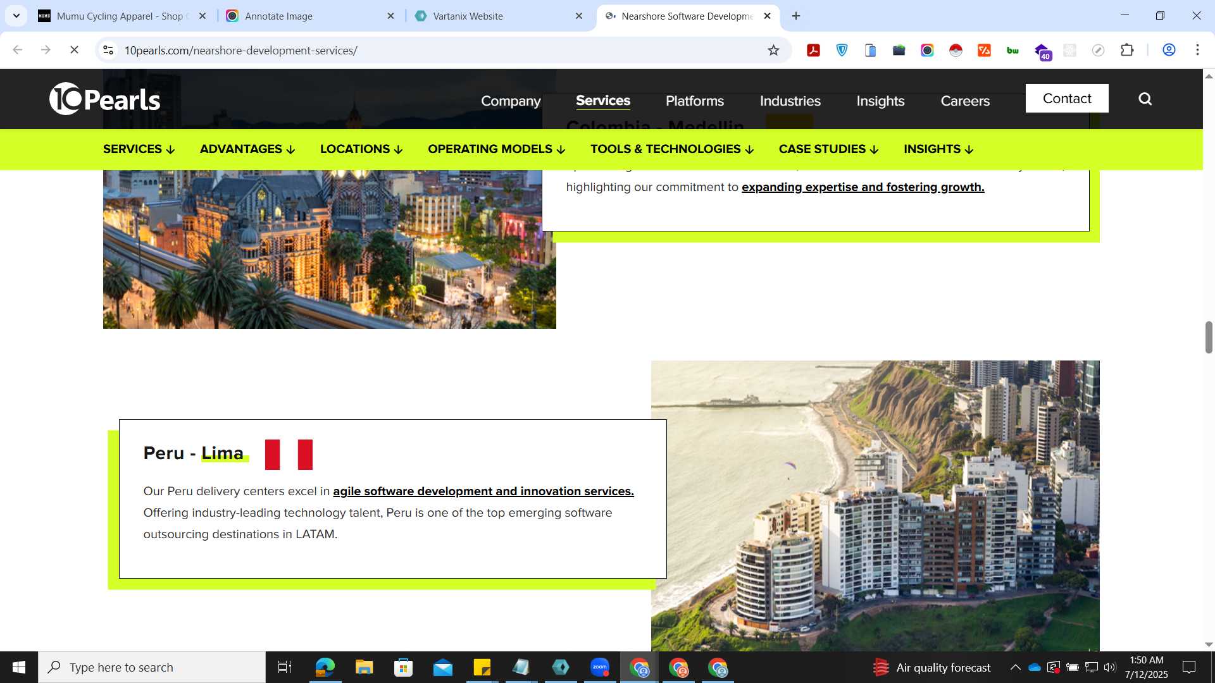Expand the ADVANTAGES section menu
Screen dimensions: 1215x683
pos(247,149)
